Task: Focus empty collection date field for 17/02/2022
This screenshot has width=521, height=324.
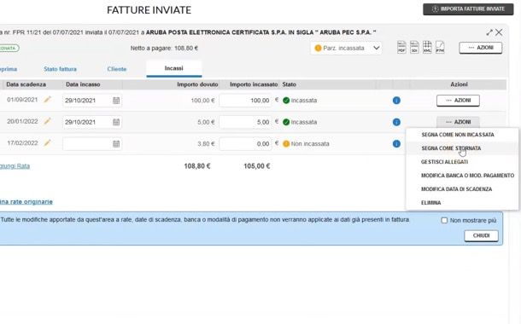Action: coord(92,144)
